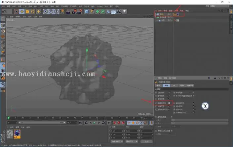The image size is (233, 147).
Task: Open coordinate Object mode dropdown
Action: [117, 141]
